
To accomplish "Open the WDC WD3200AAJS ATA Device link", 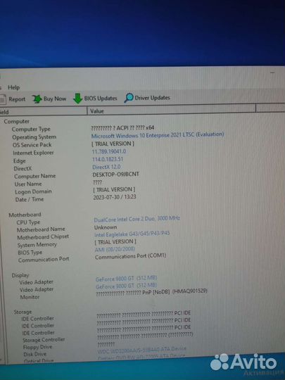I will (142, 350).
